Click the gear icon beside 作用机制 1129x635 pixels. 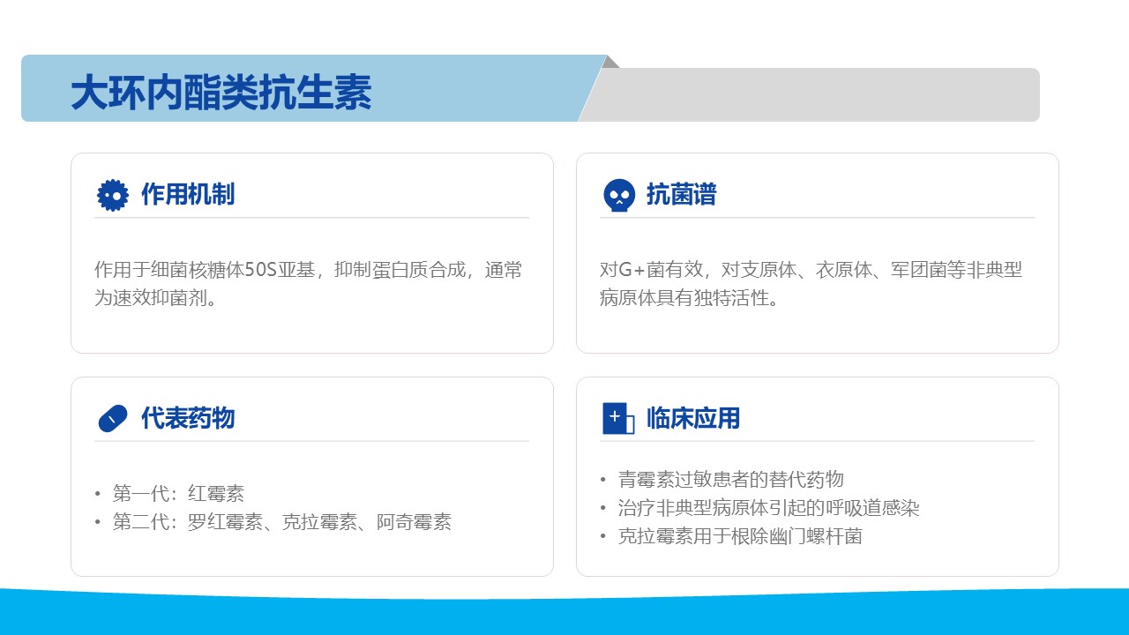112,195
